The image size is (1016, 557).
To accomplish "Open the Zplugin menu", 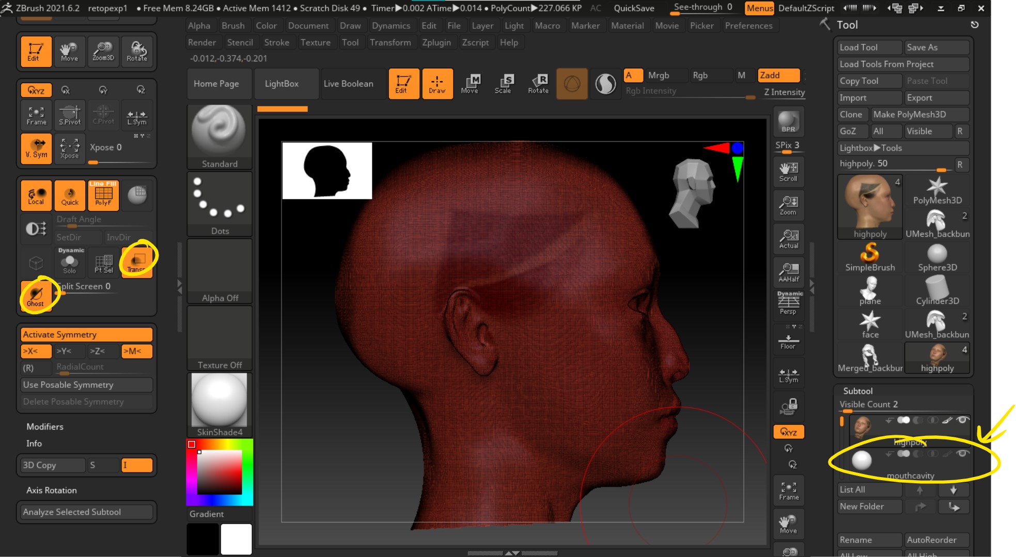I will [437, 42].
